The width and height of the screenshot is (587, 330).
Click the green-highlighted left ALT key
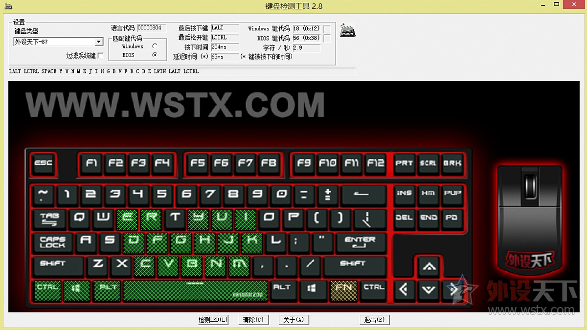[107, 290]
